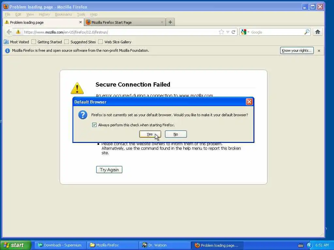Image resolution: width=334 pixels, height=250 pixels.
Task: Click the Secure Connection Failed heading
Action: tap(133, 84)
